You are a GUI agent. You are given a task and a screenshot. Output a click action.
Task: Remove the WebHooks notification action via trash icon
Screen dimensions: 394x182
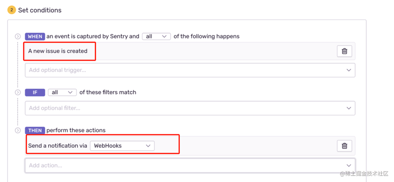click(x=344, y=146)
